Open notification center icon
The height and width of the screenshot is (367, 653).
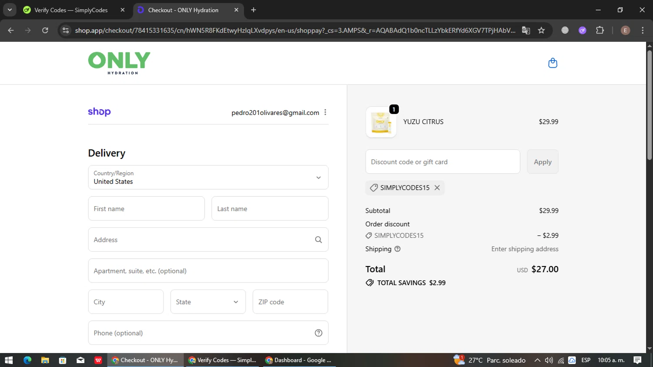click(637, 360)
